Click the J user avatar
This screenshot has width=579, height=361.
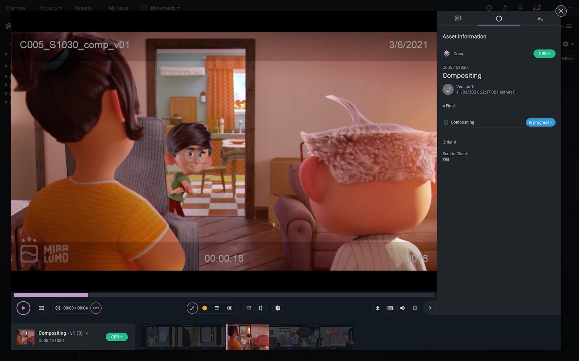coord(448,89)
